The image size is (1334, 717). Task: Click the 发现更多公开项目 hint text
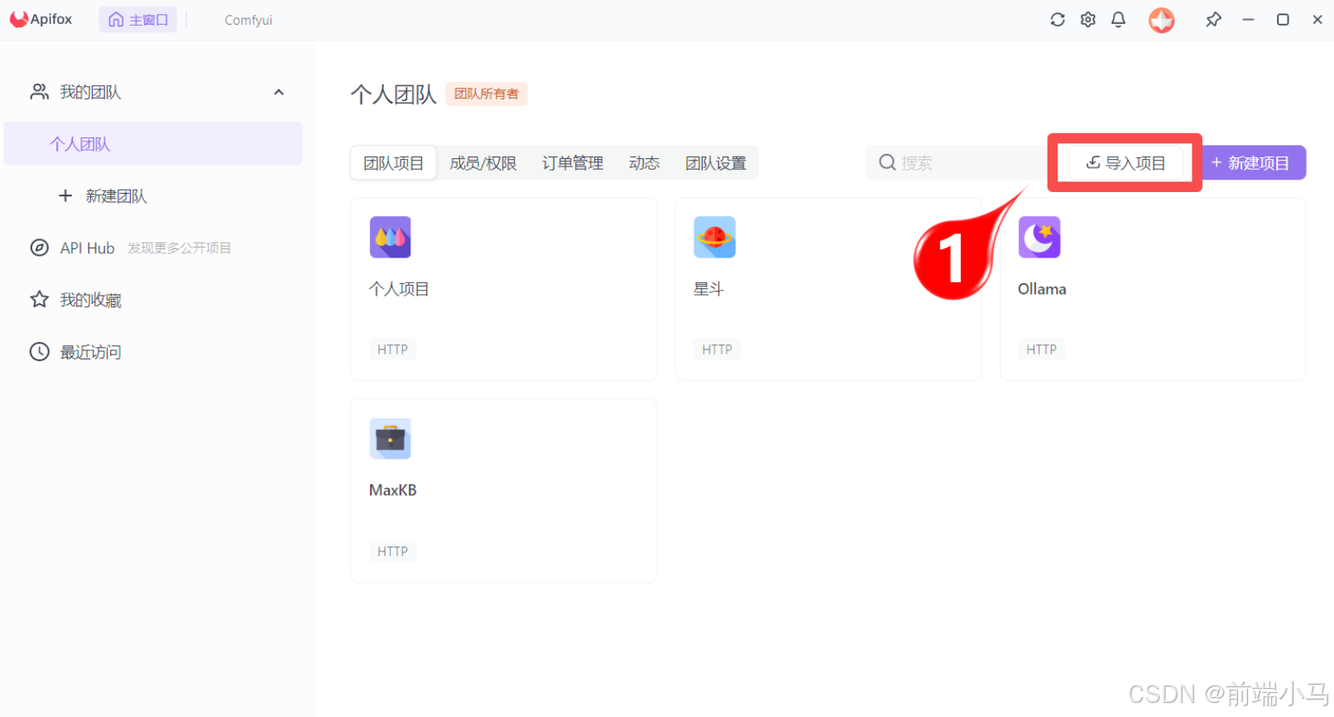[180, 248]
